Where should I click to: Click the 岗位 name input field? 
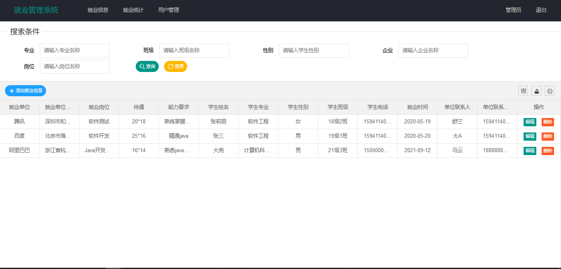pyautogui.click(x=74, y=66)
